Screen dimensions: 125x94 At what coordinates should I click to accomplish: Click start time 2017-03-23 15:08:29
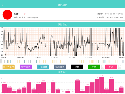tap(114, 14)
